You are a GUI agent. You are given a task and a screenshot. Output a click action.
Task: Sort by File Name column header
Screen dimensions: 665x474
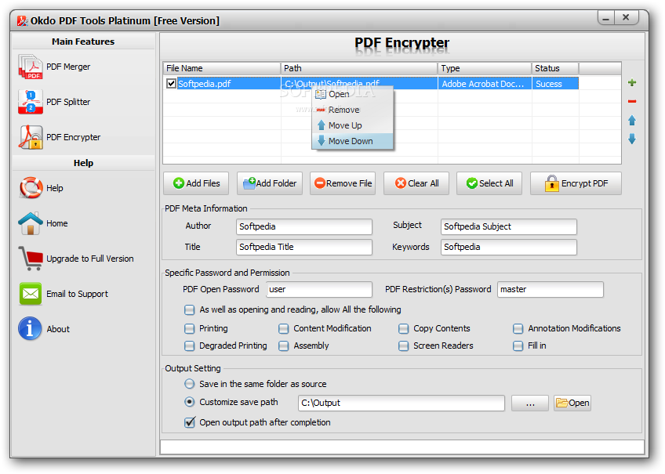tap(222, 68)
